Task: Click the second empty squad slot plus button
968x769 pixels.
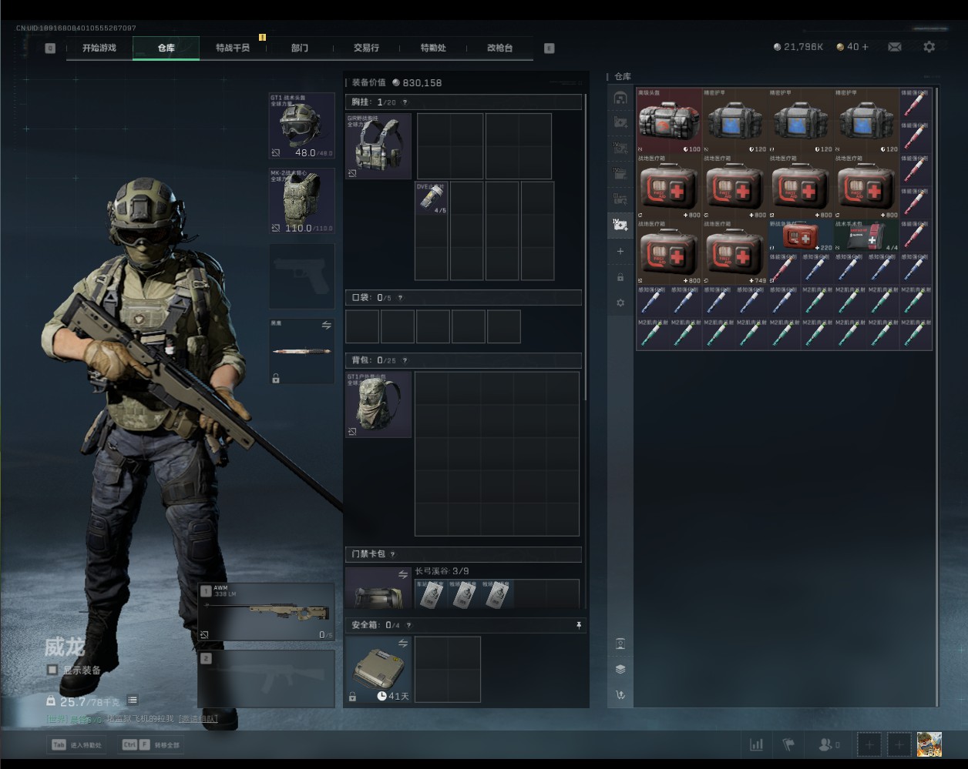Action: (899, 744)
